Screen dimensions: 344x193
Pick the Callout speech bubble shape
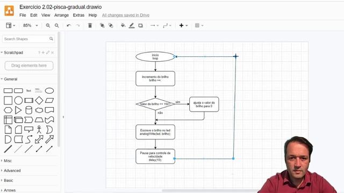coord(28,130)
